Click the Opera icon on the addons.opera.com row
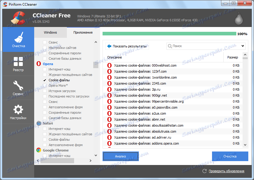The height and width of the screenshot is (180, 254). coord(109,143)
